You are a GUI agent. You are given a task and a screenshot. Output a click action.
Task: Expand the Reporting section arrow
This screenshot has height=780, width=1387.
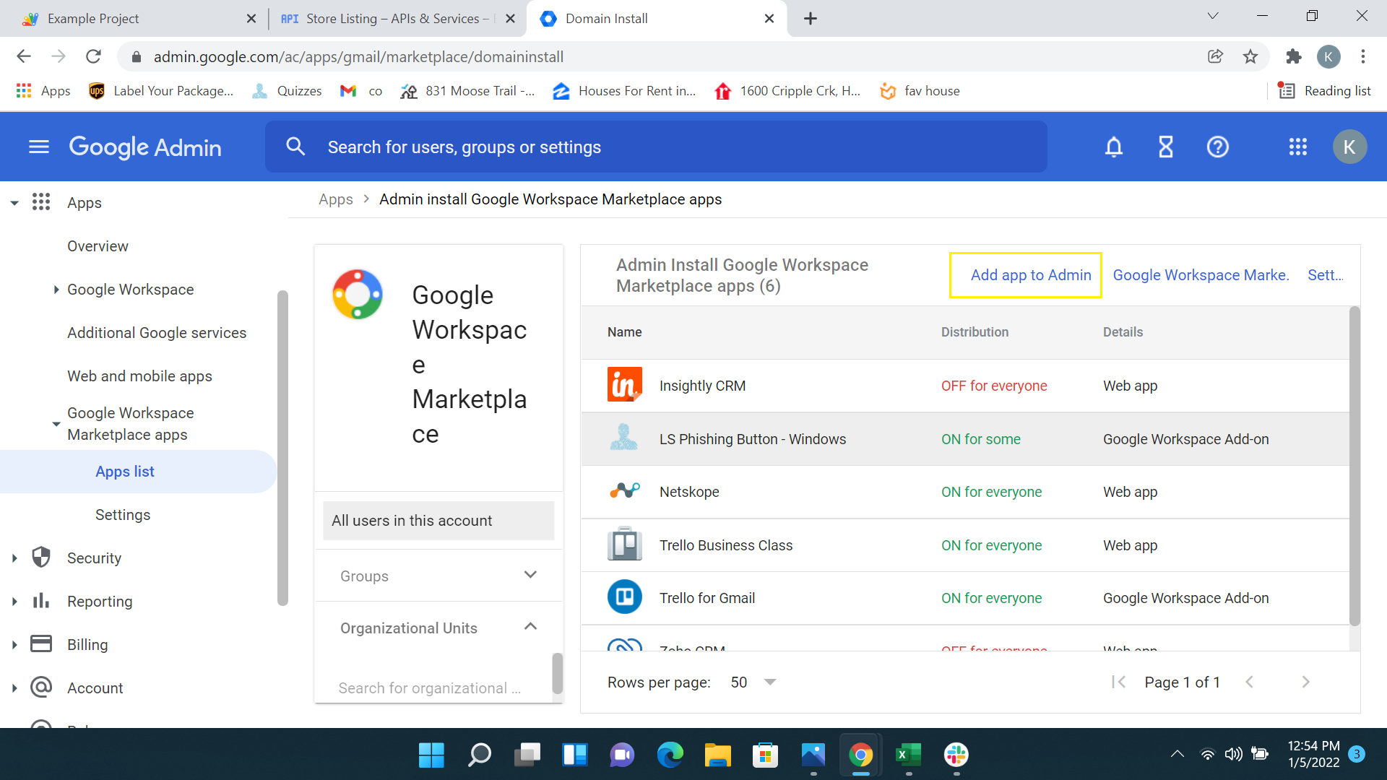pyautogui.click(x=14, y=602)
